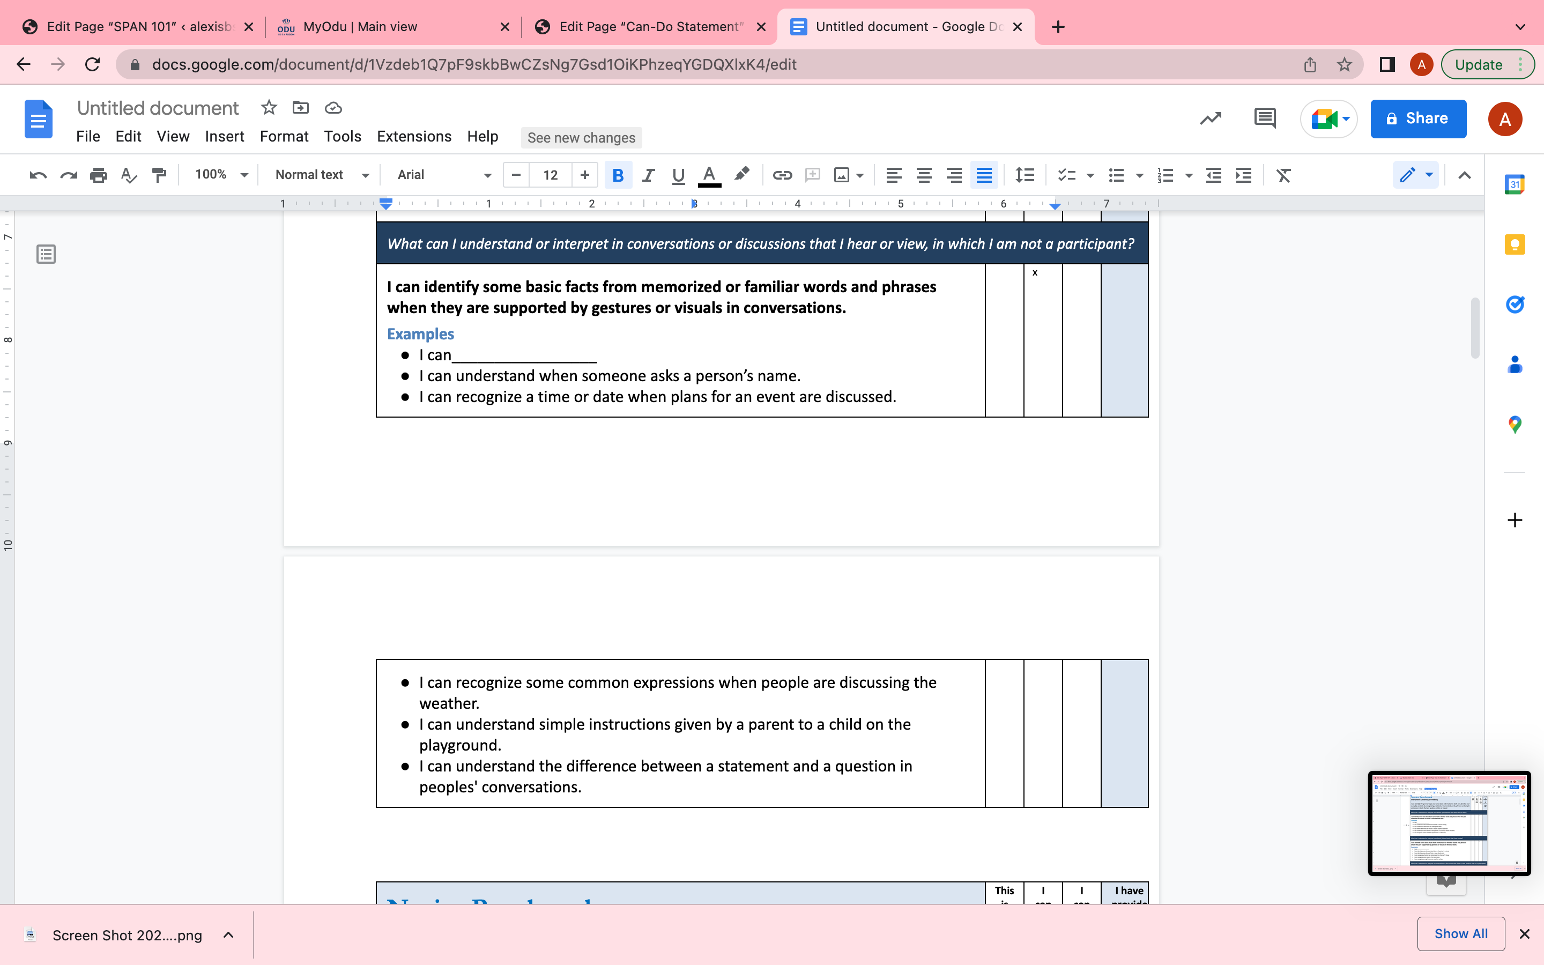Screen dimensions: 1544x965
Task: Clear formatting from selection
Action: click(1283, 175)
